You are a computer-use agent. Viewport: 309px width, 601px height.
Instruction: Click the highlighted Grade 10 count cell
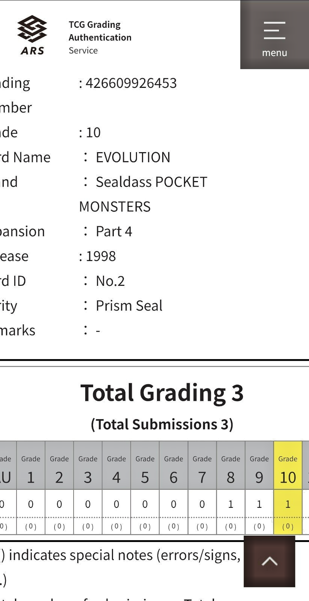pos(288,504)
